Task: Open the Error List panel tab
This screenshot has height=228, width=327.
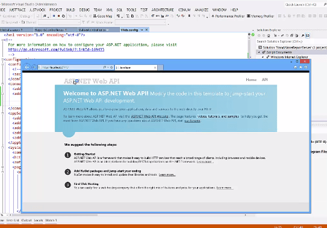Action: (13, 220)
